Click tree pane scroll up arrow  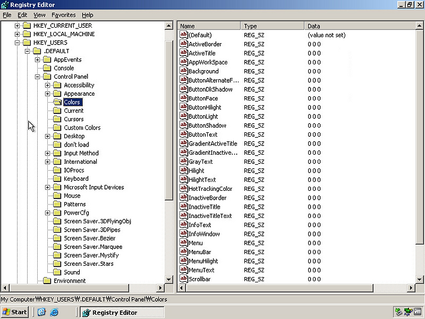point(169,26)
